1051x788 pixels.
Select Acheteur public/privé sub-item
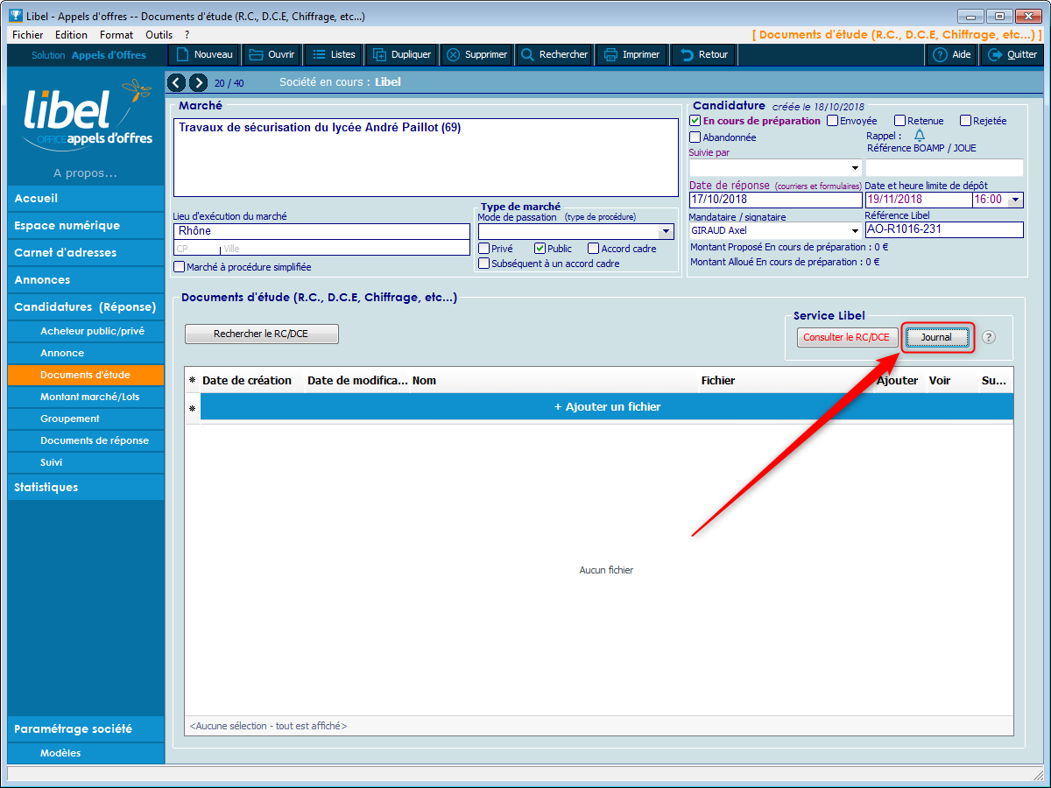[86, 331]
